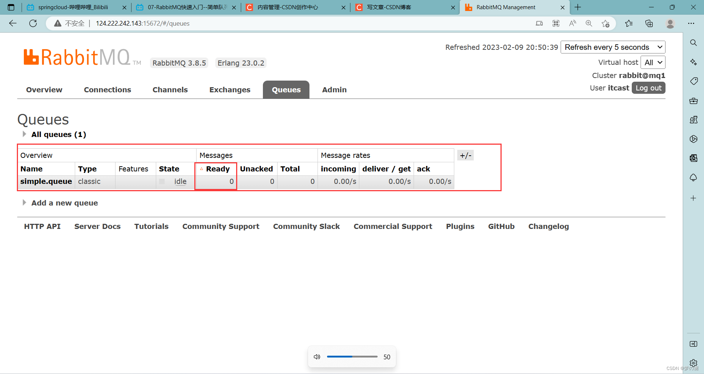Open the Community Support link
Image resolution: width=704 pixels, height=374 pixels.
221,226
